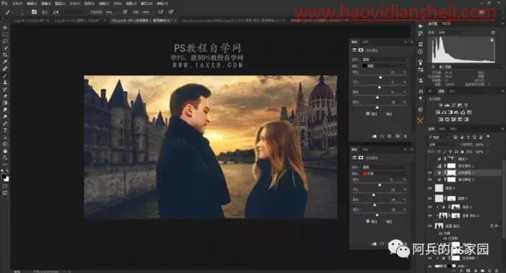Select the Hand tool
This screenshot has width=506, height=273.
[5, 151]
